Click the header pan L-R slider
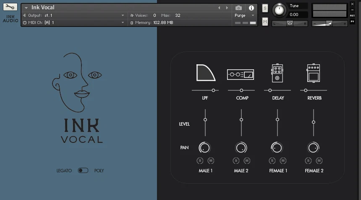361x200 pixels. click(290, 24)
